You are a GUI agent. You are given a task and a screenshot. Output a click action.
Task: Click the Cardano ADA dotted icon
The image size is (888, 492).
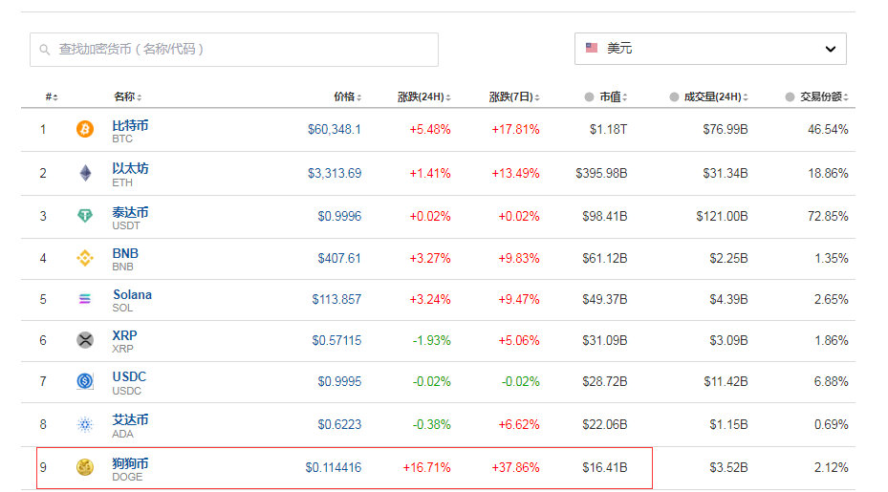click(x=85, y=424)
